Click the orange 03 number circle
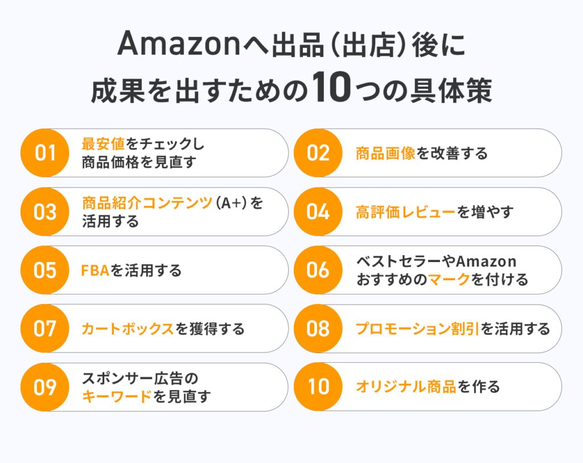This screenshot has height=463, width=583. pyautogui.click(x=44, y=212)
